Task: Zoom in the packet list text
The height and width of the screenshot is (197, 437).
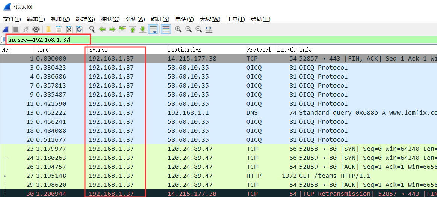Action: [178, 29]
